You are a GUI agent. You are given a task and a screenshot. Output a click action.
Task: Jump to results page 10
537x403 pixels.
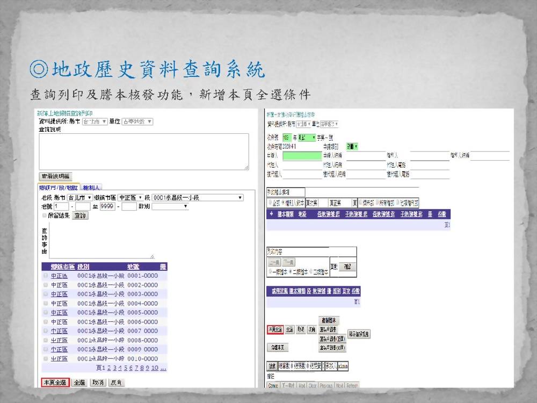[155, 368]
